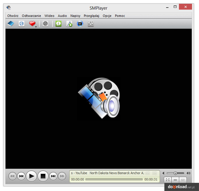199x191 pixels.
Task: Download subtitles with the letter A icon
Action: 69,24
